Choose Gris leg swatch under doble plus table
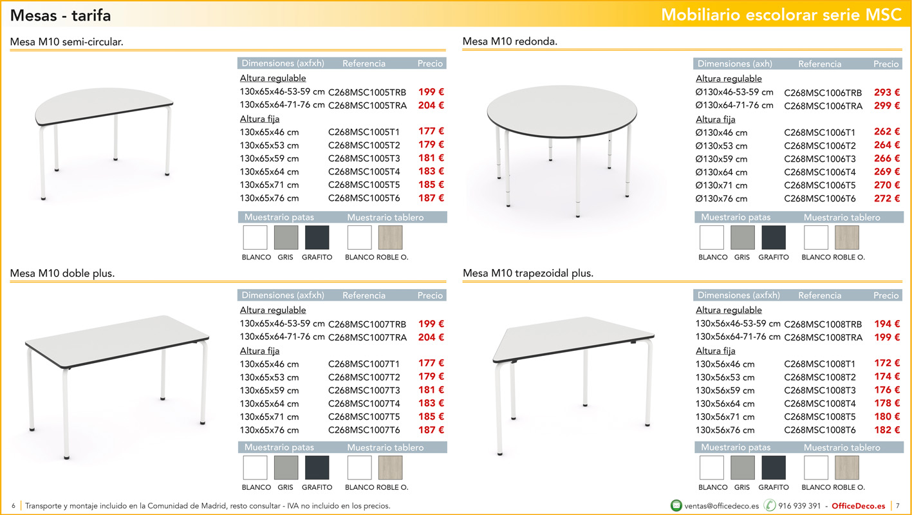912x515 pixels. point(286,468)
